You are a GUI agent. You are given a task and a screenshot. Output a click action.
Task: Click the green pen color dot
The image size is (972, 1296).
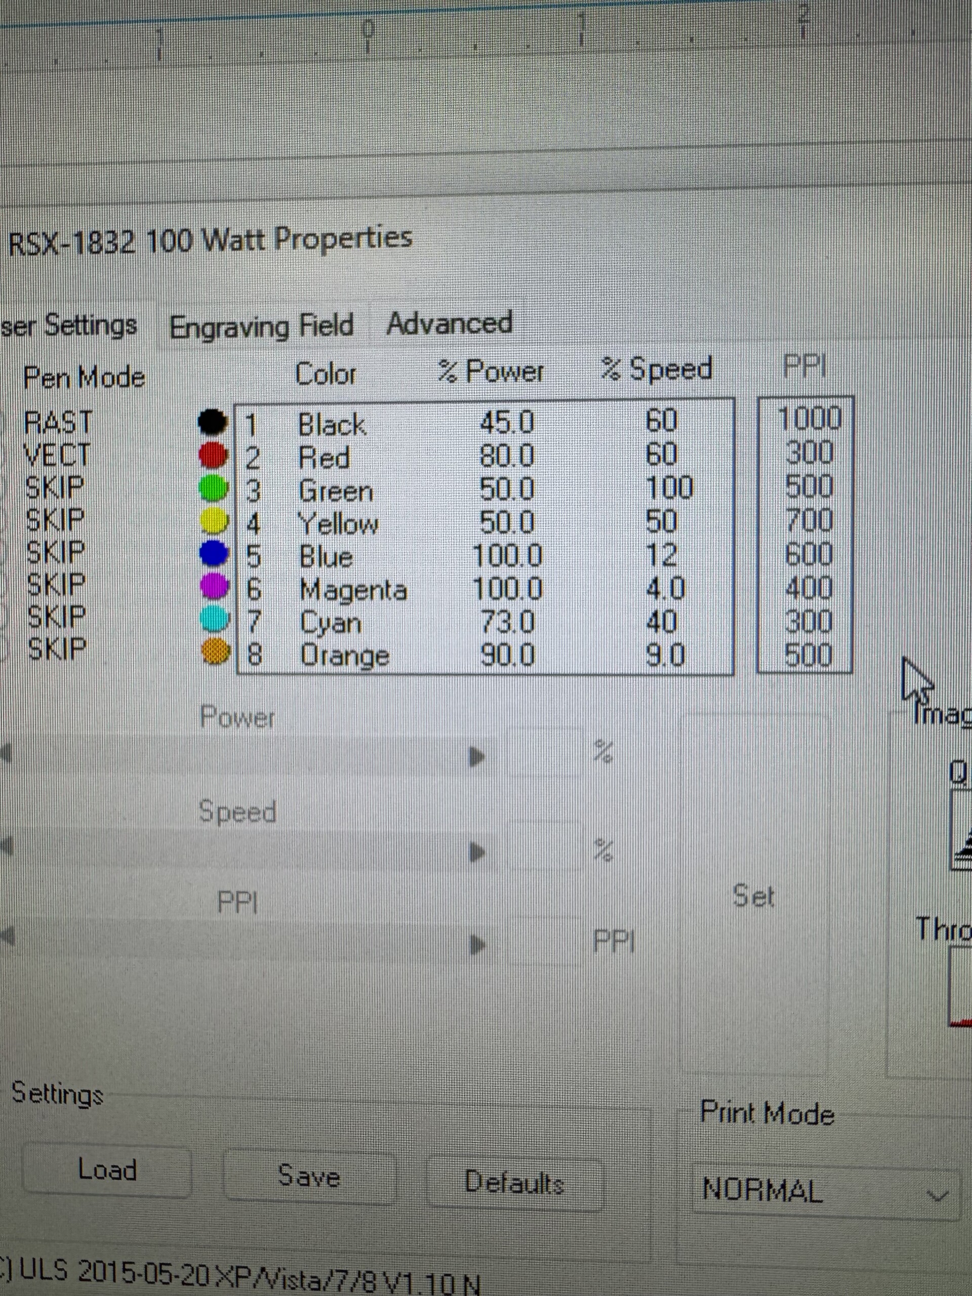coord(213,488)
